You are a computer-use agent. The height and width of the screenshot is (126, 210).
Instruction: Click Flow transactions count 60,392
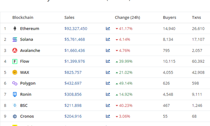tap(198, 61)
